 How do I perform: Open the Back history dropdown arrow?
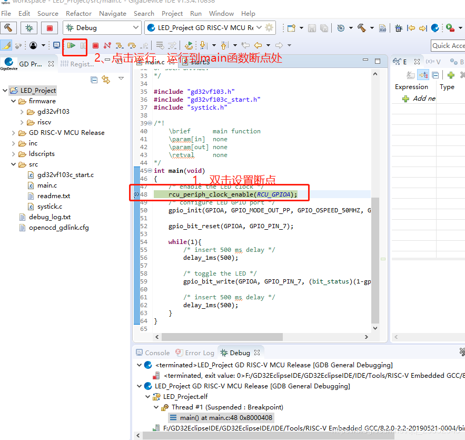point(269,45)
